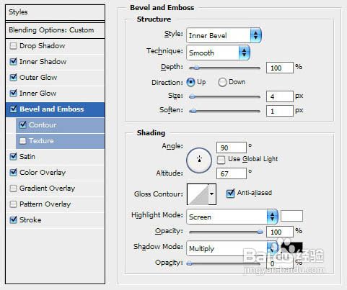Uncheck the Anti-aliased checkbox
Viewport: 347px width, 290px height.
pyautogui.click(x=230, y=194)
